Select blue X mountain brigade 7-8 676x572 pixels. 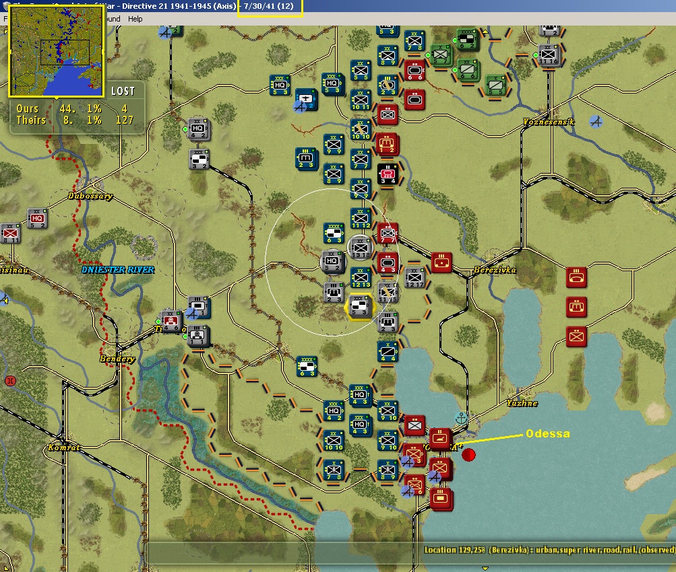[x=333, y=470]
